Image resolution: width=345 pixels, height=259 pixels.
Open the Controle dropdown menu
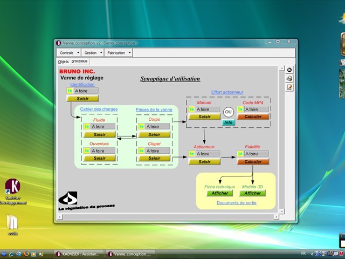(69, 53)
